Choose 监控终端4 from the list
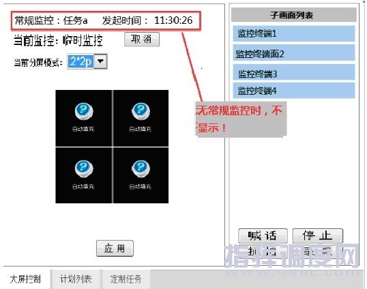Screen dimensions: 367x289 294,90
